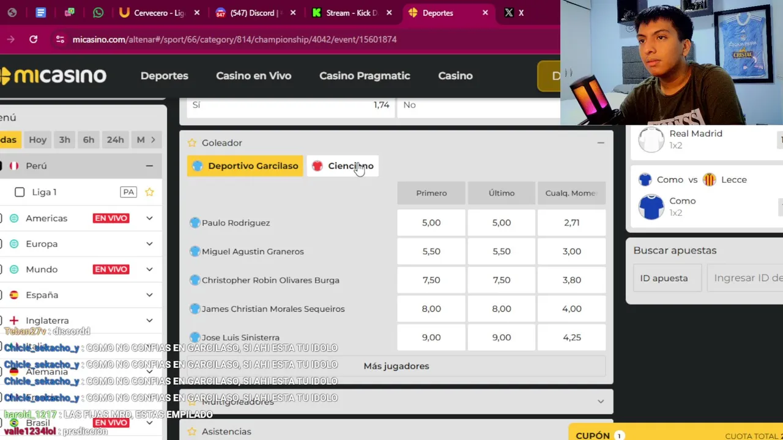This screenshot has width=783, height=440.
Task: Select the No odds option
Action: point(480,105)
